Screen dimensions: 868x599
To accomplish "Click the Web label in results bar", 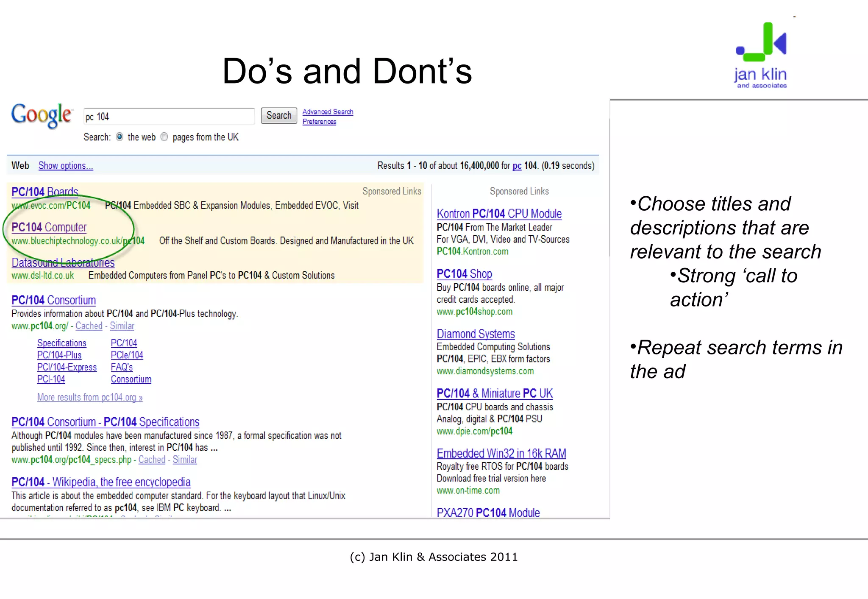I will (x=20, y=166).
